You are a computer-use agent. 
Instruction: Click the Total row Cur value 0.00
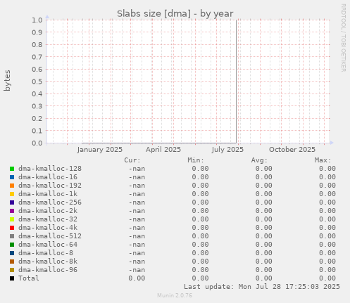137,278
